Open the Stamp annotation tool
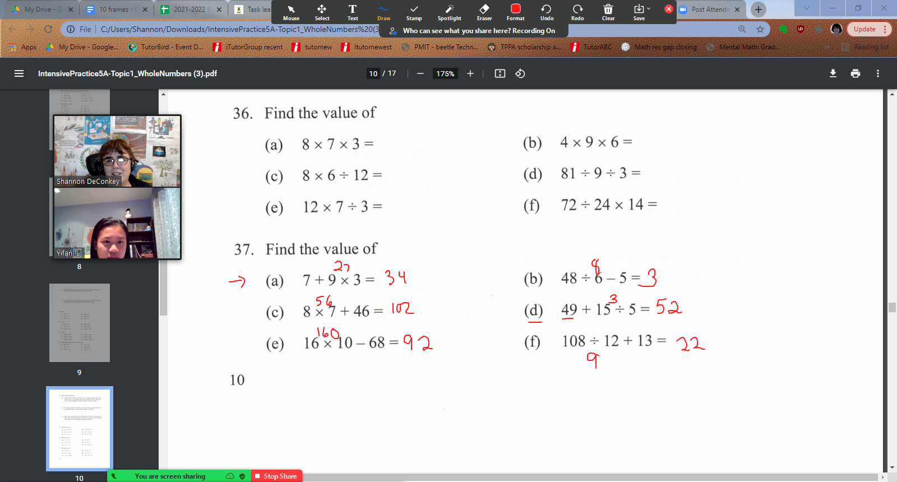The width and height of the screenshot is (897, 482). (x=414, y=12)
